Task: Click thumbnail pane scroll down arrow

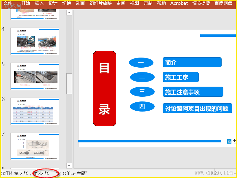Action: tap(69, 166)
